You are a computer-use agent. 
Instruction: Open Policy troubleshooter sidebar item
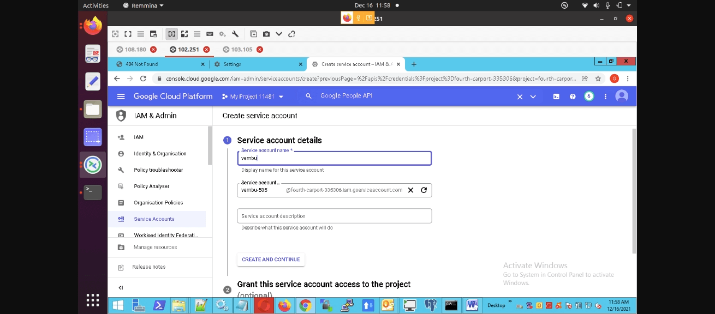158,170
